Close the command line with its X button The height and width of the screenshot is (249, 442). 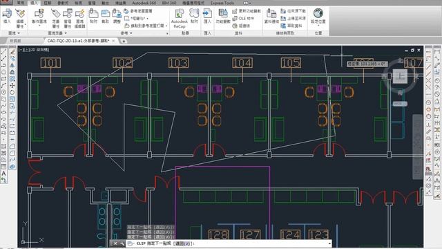(115, 243)
